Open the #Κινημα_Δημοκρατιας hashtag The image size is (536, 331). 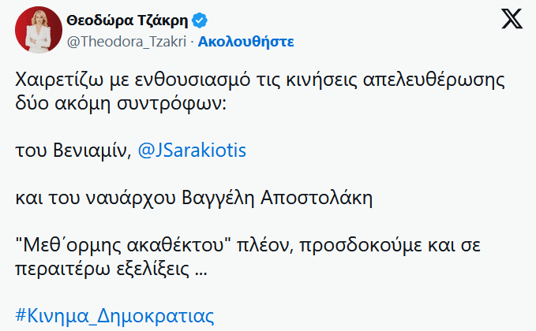[115, 317]
